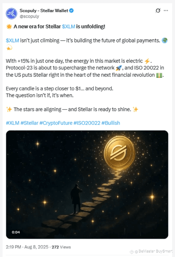Open the #Bullish hashtag
This screenshot has height=257, width=175.
(x=111, y=123)
